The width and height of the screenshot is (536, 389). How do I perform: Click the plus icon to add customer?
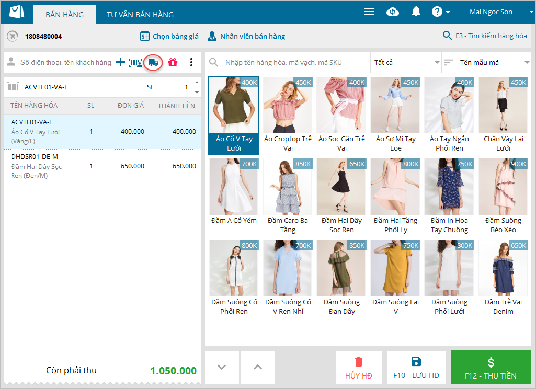(x=120, y=62)
